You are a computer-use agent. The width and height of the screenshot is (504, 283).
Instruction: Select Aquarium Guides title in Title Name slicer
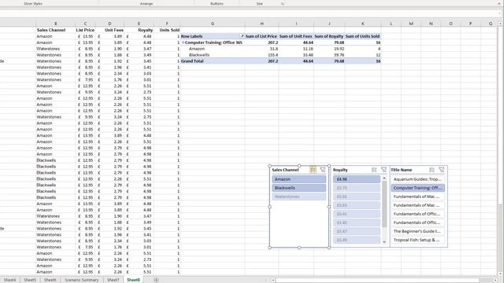pos(418,179)
